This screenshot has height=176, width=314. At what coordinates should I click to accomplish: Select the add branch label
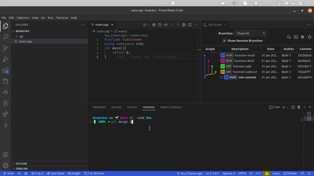tap(226, 66)
